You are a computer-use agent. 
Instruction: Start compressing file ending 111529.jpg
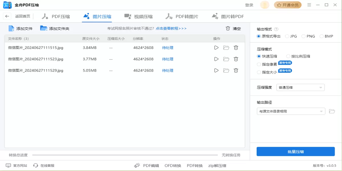tap(216, 70)
